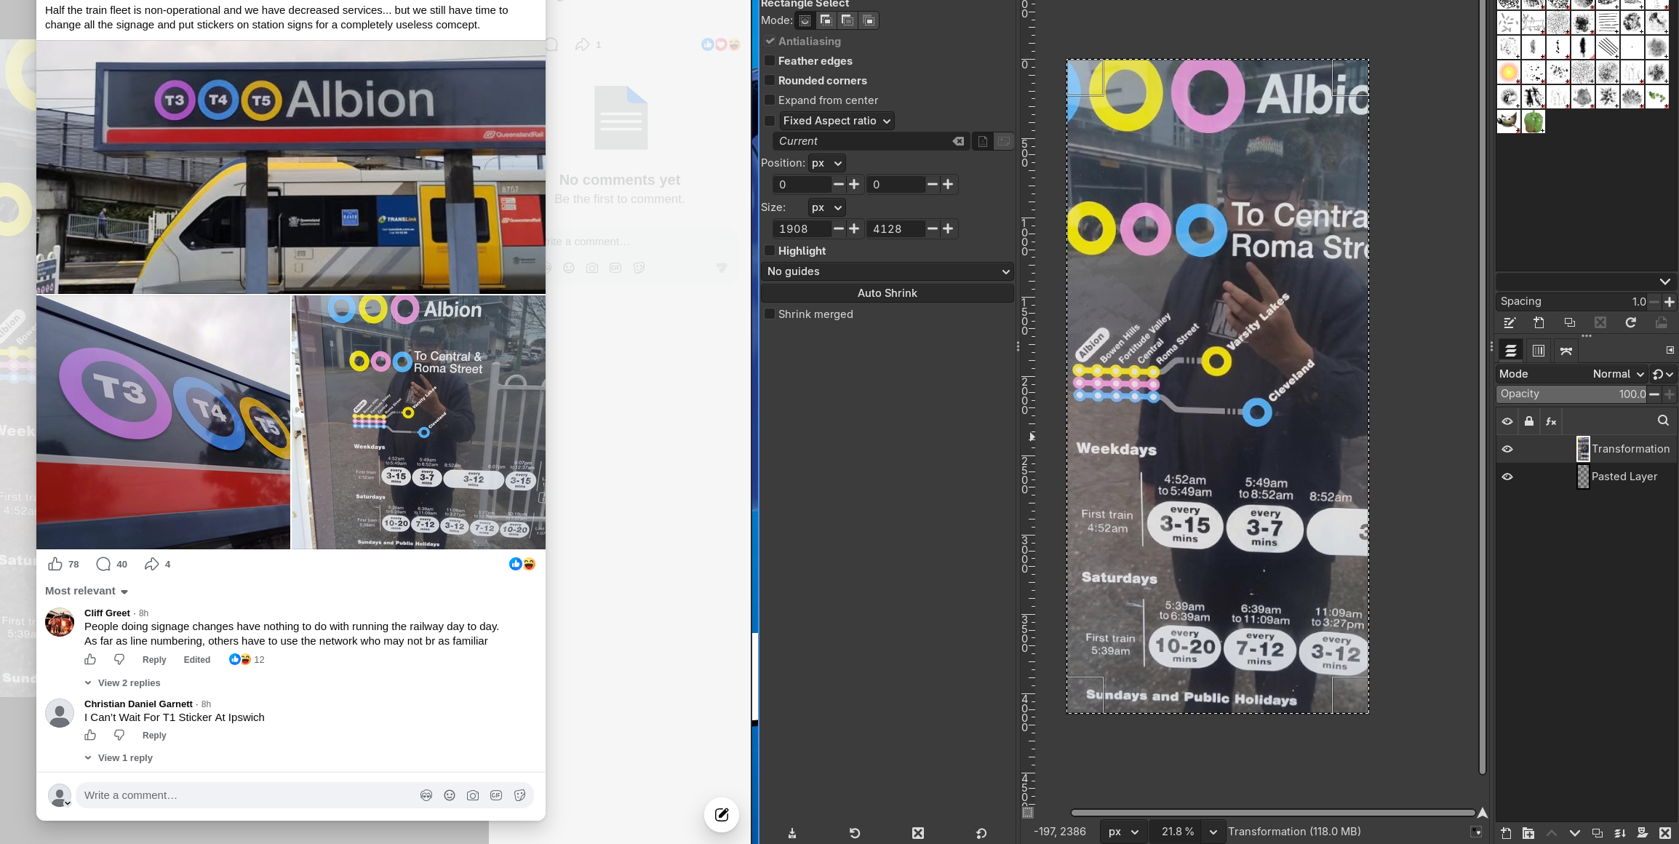Image resolution: width=1679 pixels, height=844 pixels.
Task: Click the Facebook floating compose message icon
Action: tap(721, 815)
